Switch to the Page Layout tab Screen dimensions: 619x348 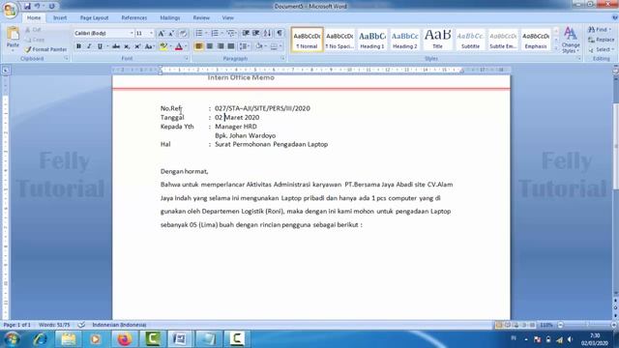[94, 17]
